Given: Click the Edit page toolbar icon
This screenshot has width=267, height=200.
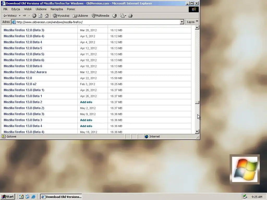Looking at the screenshot, I should coord(122,16).
